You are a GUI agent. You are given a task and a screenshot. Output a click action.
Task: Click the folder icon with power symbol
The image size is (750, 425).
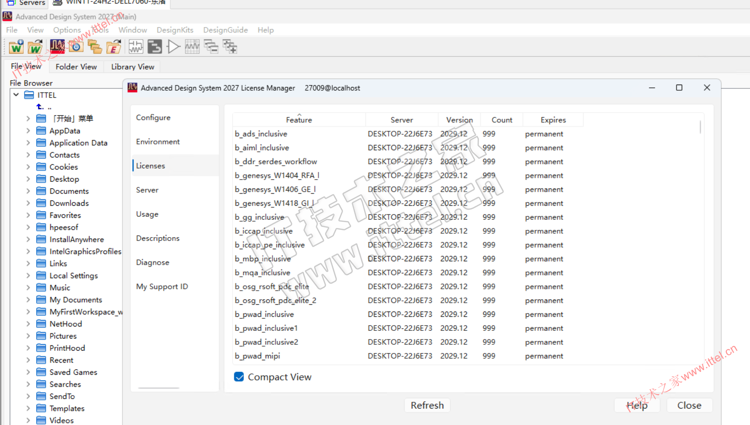[76, 47]
